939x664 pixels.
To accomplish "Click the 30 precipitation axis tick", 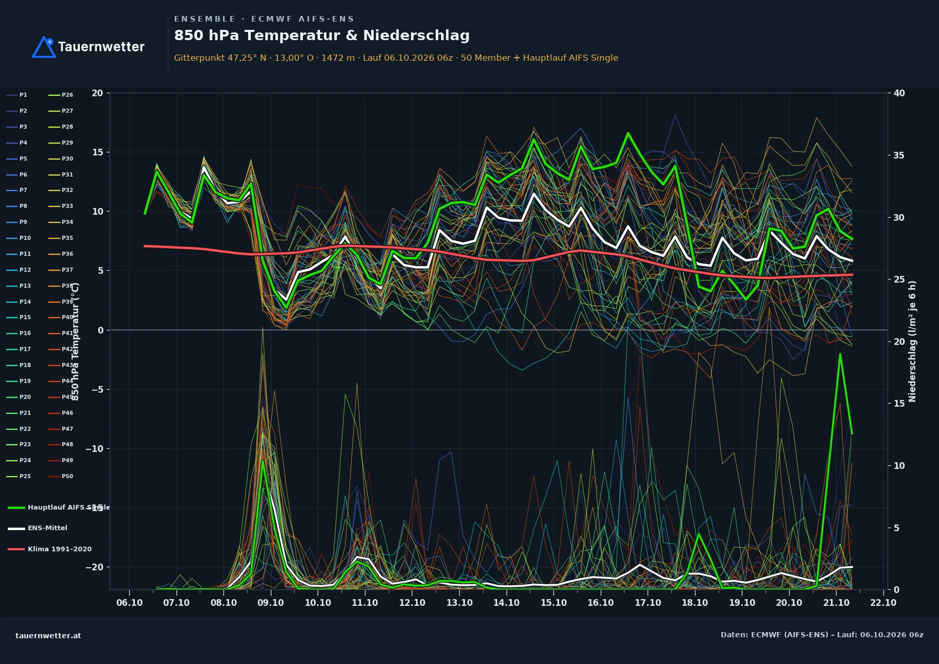I will (899, 218).
